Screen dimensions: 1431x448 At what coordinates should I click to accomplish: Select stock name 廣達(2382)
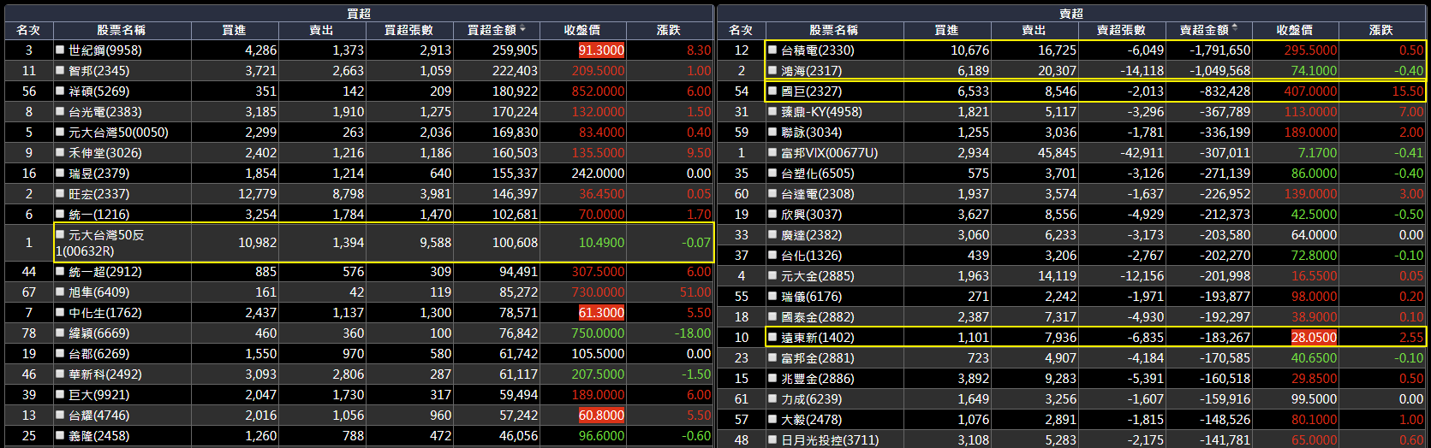point(811,235)
